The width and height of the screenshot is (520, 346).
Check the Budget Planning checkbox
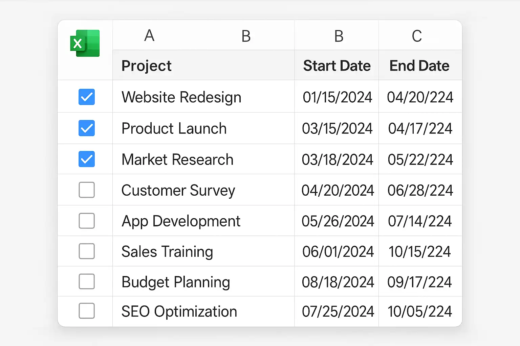(87, 281)
